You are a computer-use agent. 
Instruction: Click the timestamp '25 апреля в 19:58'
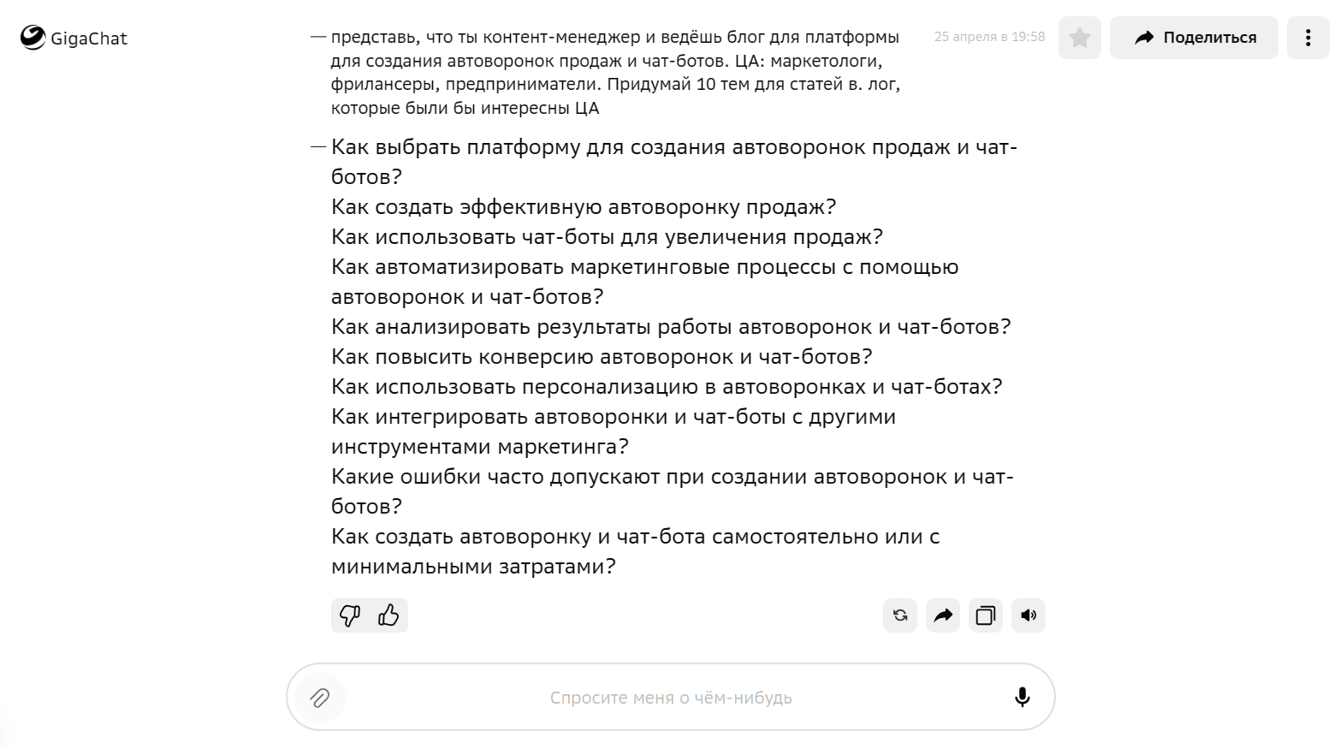989,37
